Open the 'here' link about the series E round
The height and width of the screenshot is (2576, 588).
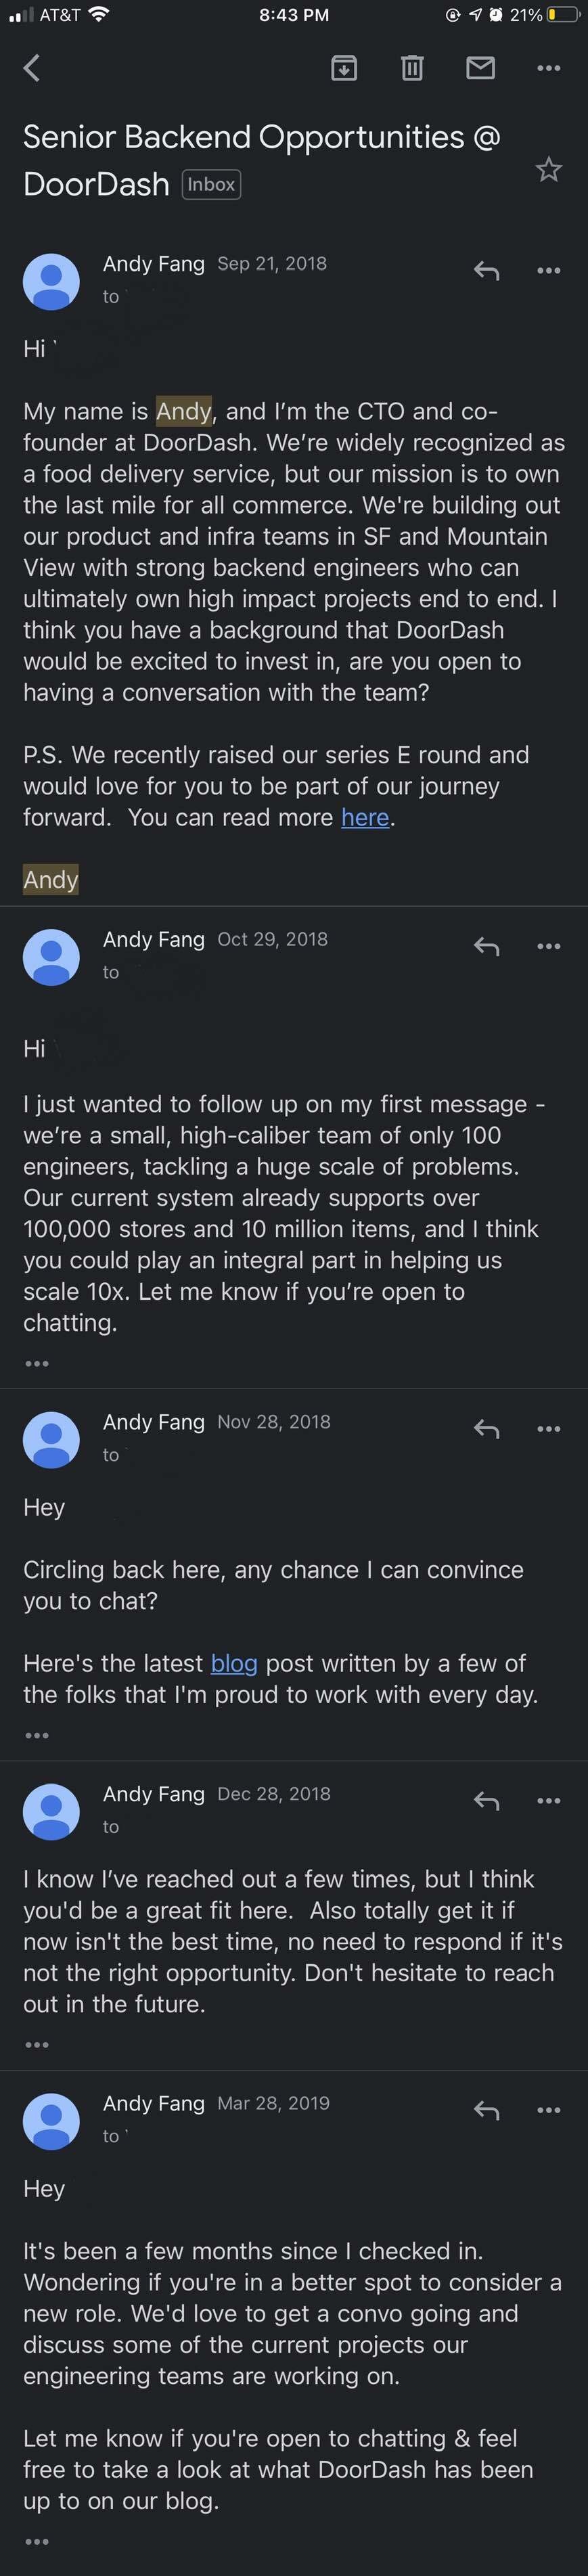click(x=364, y=817)
